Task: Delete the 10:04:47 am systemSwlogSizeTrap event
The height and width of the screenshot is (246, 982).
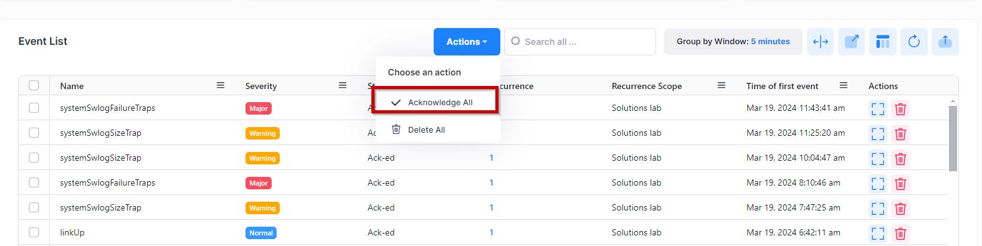Action: (900, 159)
